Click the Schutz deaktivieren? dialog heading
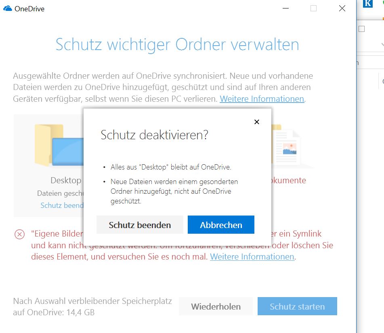This screenshot has height=333, width=384. tap(154, 135)
